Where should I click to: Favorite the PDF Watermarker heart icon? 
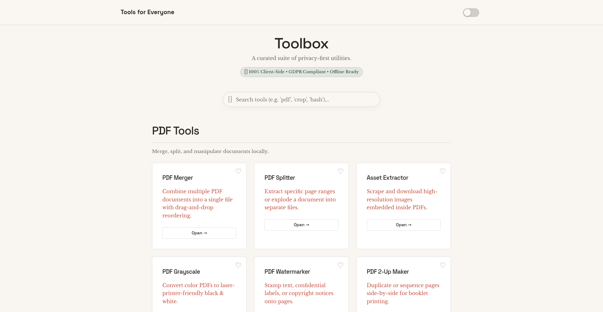(340, 265)
